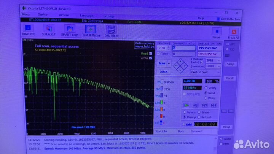274x154 pixels.
Task: Open the S.M.A.R.T tab icon
Action: [x=49, y=29]
